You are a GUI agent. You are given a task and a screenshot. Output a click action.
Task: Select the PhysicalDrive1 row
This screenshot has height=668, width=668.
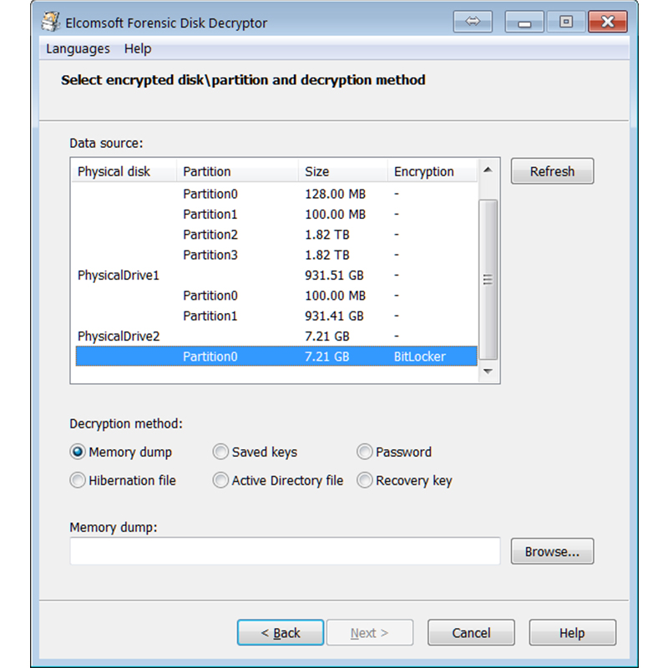276,276
